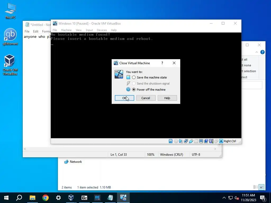Open 7-Zip from taskbar
The height and width of the screenshot is (203, 271).
[84, 198]
